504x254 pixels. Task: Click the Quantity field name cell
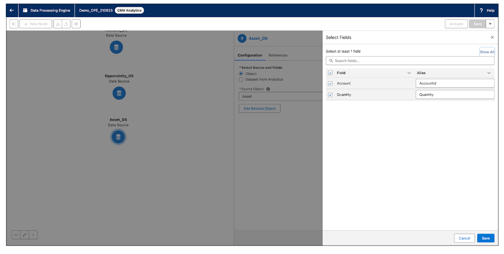coord(344,95)
